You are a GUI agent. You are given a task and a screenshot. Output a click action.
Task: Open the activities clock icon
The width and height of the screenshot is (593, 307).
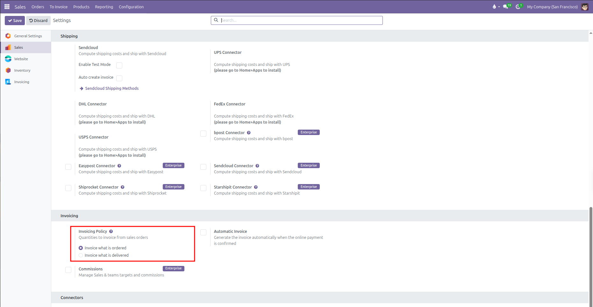pos(519,6)
